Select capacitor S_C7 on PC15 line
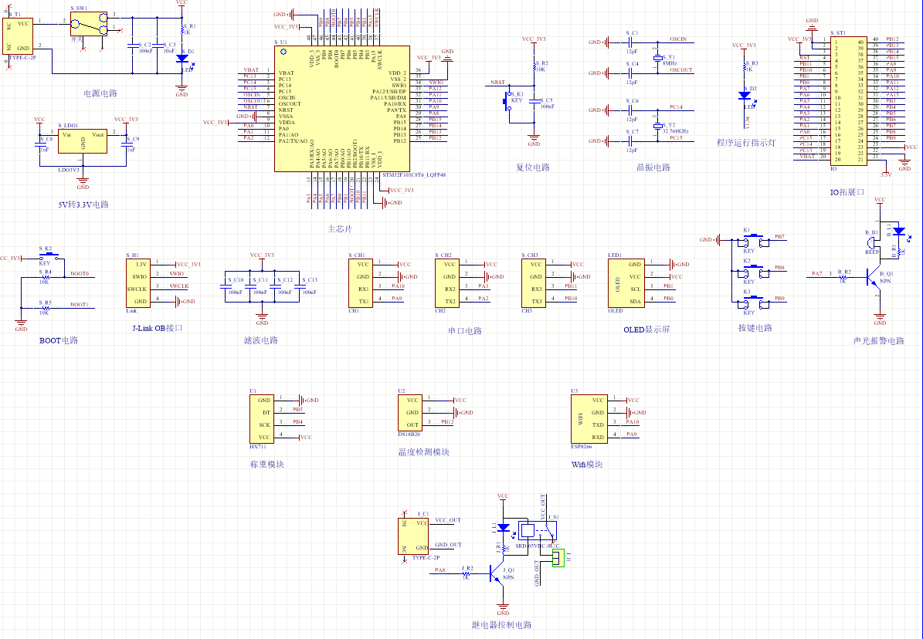The image size is (923, 639). click(630, 140)
